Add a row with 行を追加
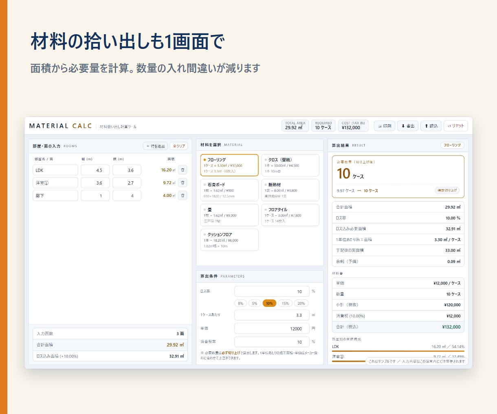The height and width of the screenshot is (414, 497). click(x=155, y=146)
